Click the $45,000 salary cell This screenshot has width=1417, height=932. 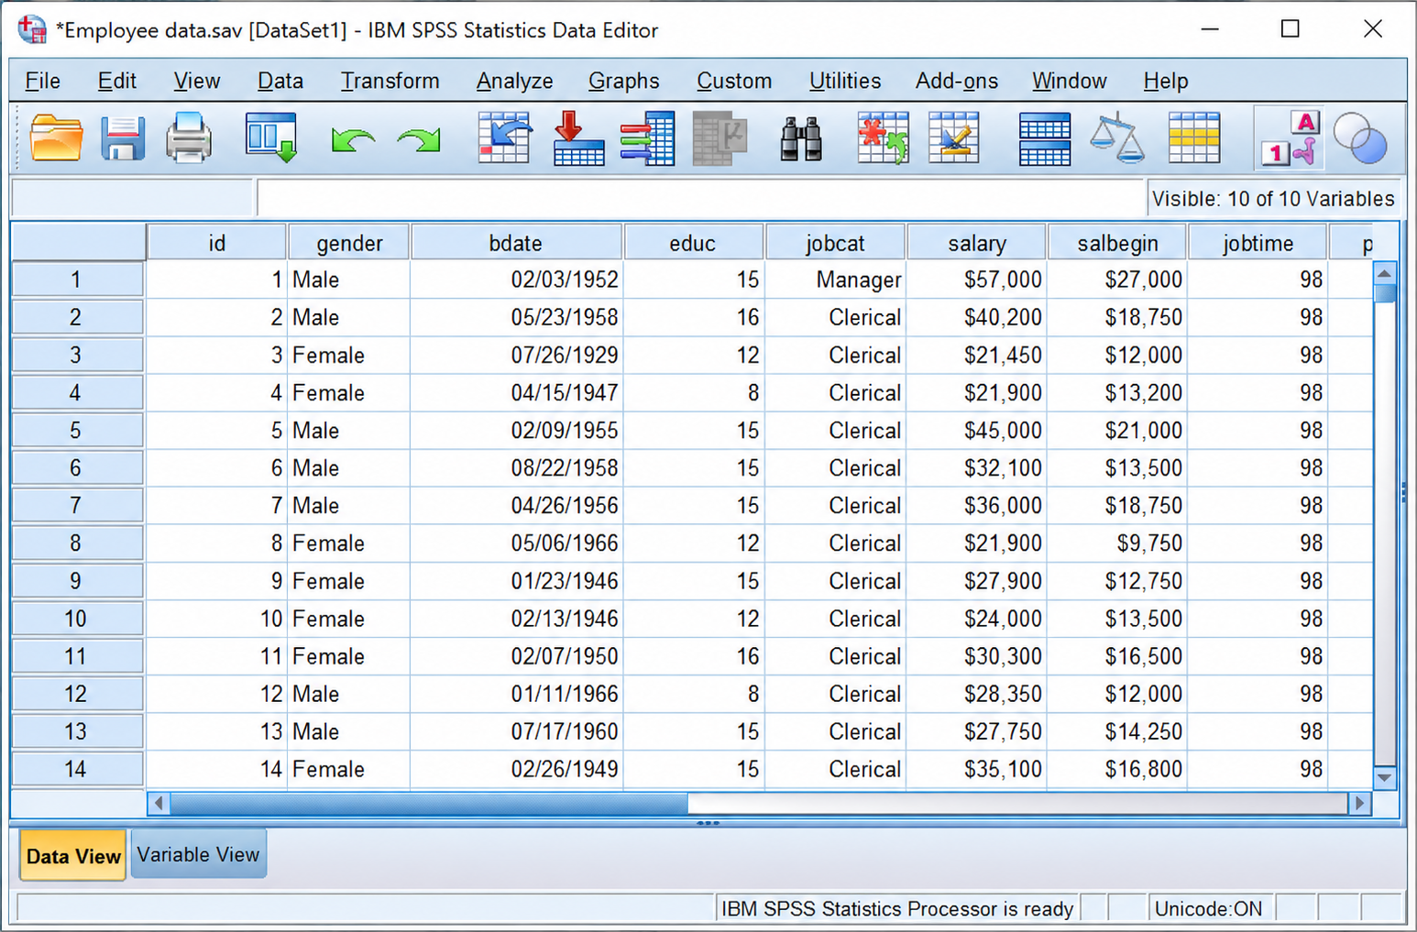point(976,431)
